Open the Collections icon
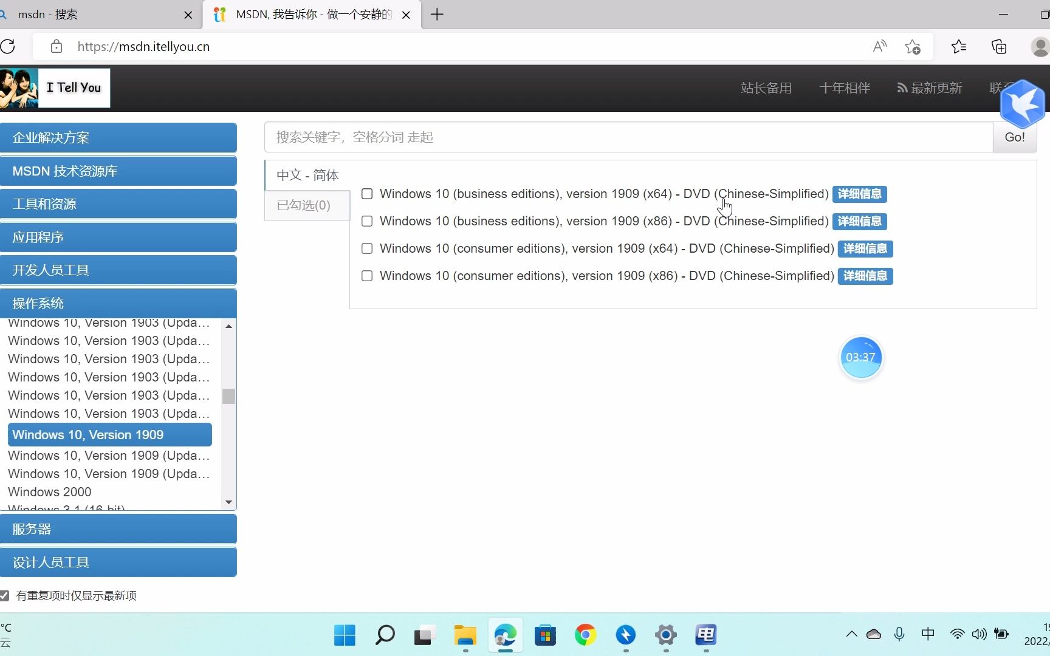 click(x=999, y=46)
